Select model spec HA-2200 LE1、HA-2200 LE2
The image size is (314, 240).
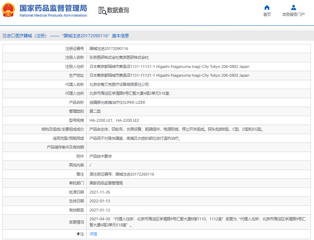coord(114,120)
